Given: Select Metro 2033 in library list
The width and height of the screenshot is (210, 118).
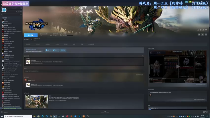Looking at the screenshot, I should [7, 102].
